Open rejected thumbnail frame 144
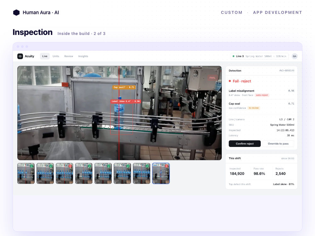This screenshot has height=236, width=315. [x=65, y=173]
